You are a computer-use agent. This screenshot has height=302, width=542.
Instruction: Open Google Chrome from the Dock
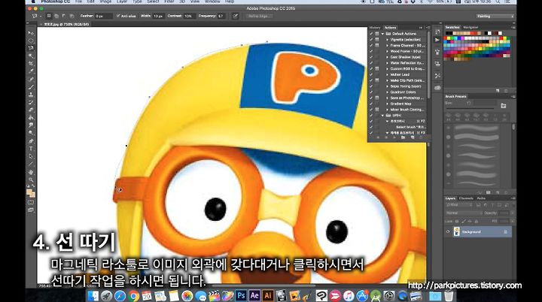point(133,296)
